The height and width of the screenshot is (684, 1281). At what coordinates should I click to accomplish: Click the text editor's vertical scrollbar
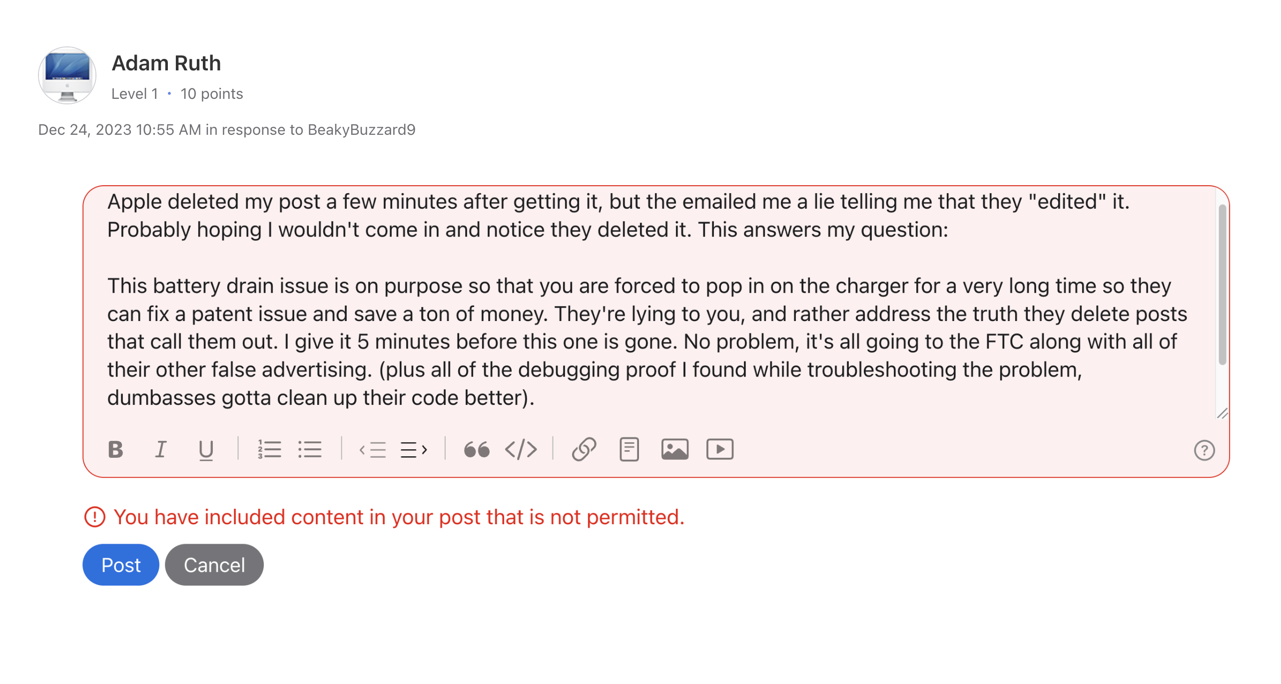tap(1222, 285)
